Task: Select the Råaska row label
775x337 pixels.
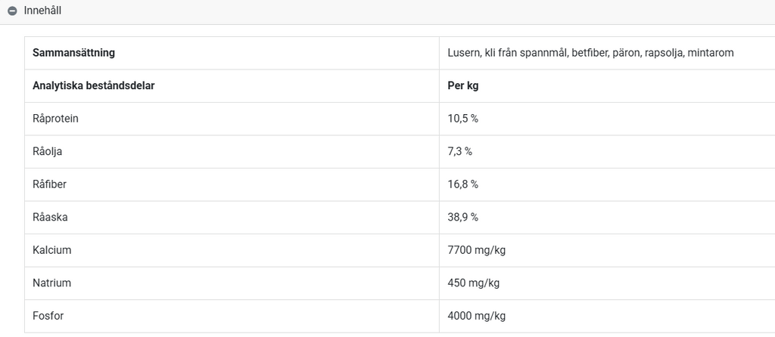Action: tap(50, 217)
